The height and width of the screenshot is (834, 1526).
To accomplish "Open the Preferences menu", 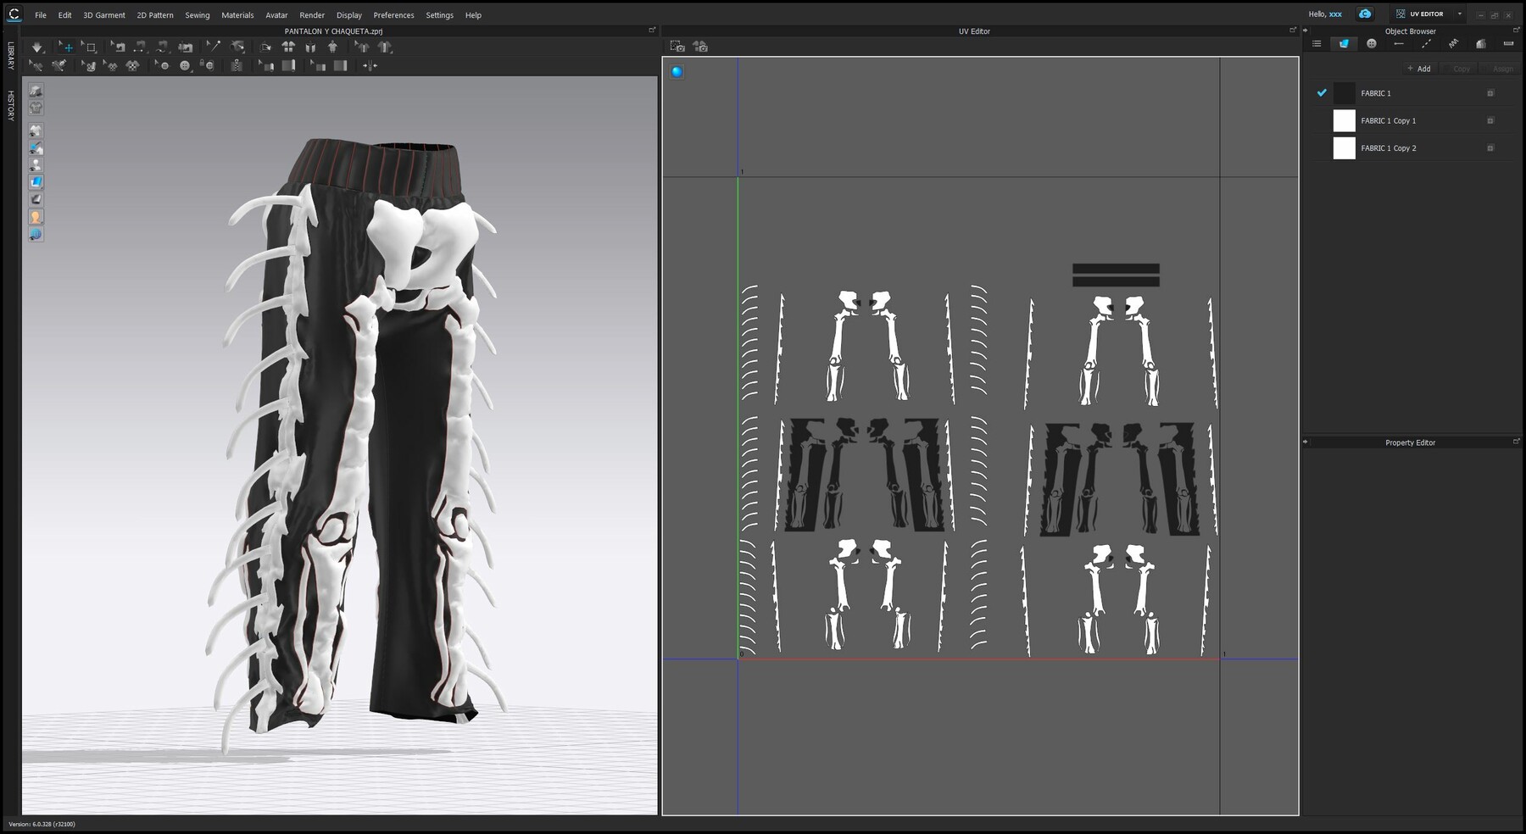I will pyautogui.click(x=394, y=14).
